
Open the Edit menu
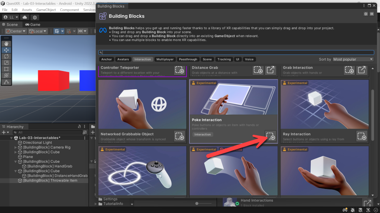(14, 10)
